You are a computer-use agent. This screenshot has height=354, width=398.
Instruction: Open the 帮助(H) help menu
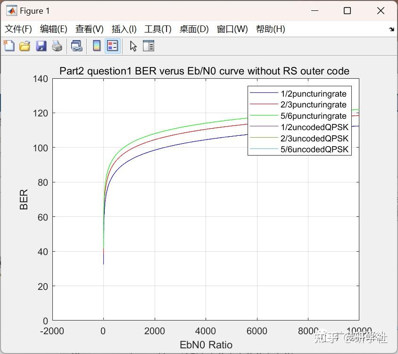[x=270, y=29]
